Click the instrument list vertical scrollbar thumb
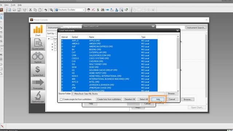 point(178,53)
